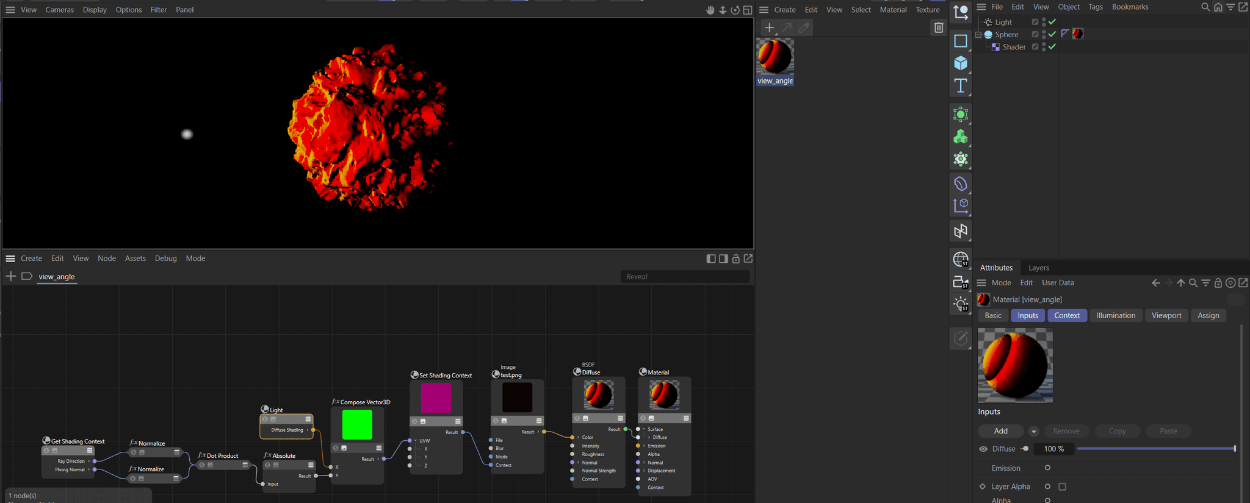Open the ST globe sky icon
The width and height of the screenshot is (1250, 503).
point(961,260)
